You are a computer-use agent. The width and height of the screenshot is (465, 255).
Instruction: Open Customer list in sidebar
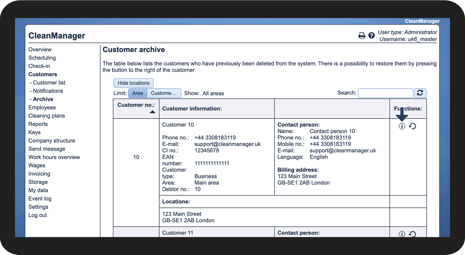click(49, 83)
